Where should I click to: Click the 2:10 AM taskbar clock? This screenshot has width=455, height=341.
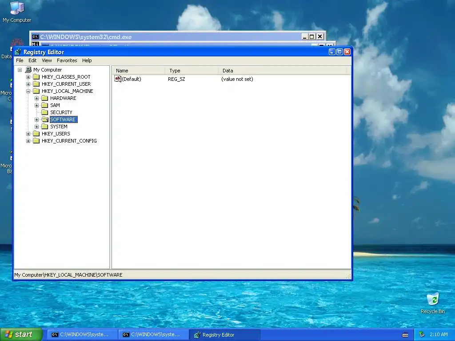439,334
